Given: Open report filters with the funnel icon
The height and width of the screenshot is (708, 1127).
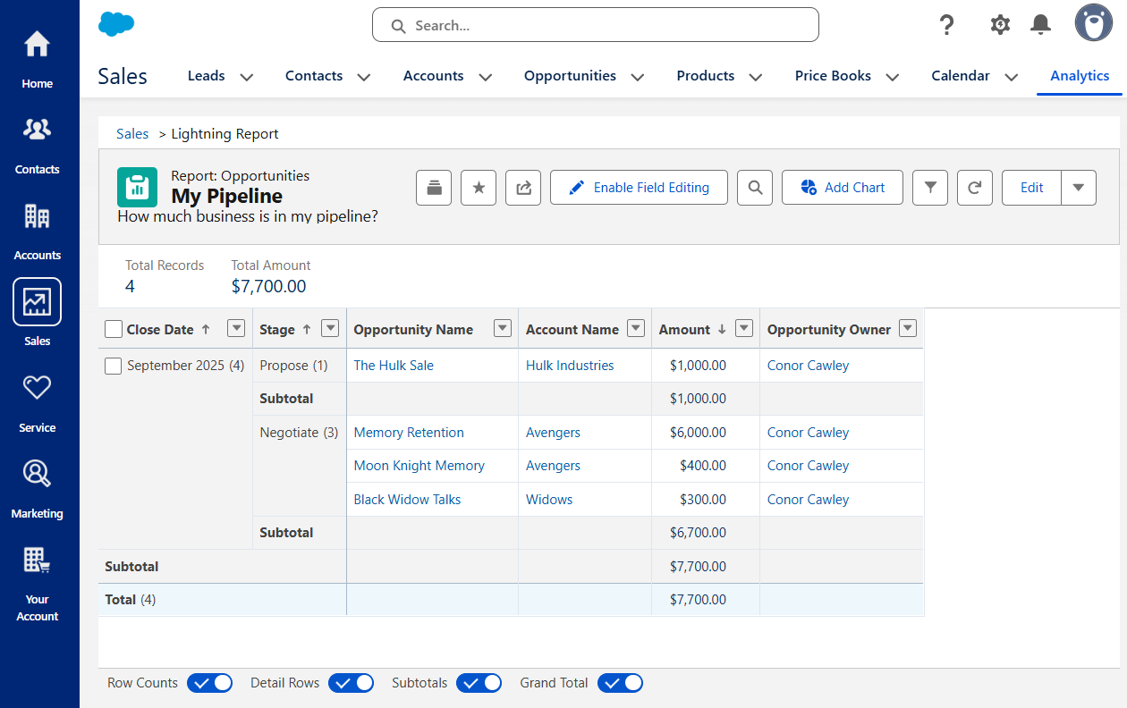Looking at the screenshot, I should (x=929, y=187).
